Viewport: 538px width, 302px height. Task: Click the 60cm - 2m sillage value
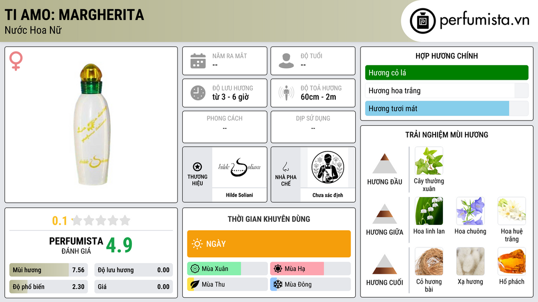click(x=318, y=97)
